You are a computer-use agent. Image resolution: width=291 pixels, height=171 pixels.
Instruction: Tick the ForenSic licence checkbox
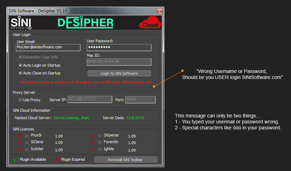click(100, 142)
